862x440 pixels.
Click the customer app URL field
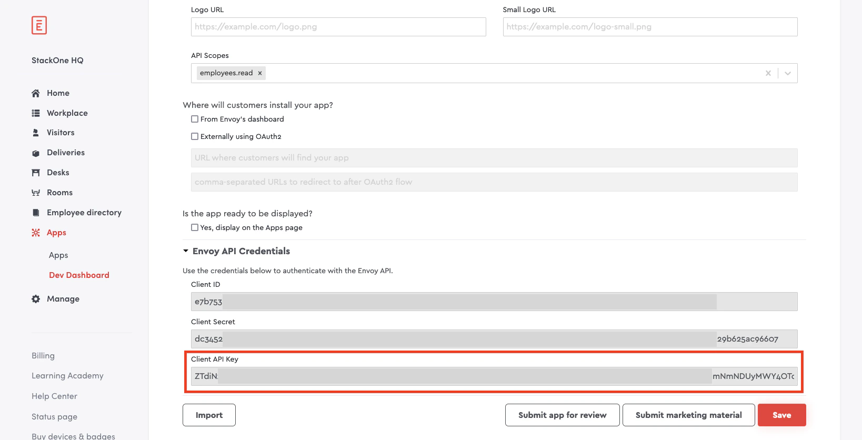coord(494,158)
